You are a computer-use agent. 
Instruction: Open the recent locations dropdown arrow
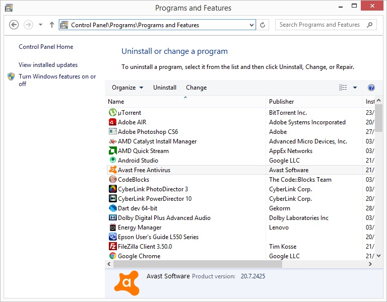(40, 25)
